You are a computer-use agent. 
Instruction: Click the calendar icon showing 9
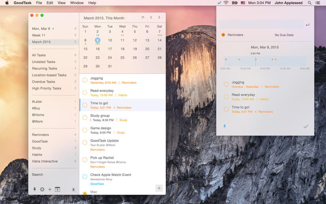click(57, 189)
